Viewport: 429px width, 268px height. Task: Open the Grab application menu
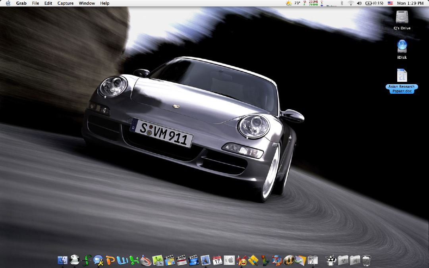[x=21, y=3]
